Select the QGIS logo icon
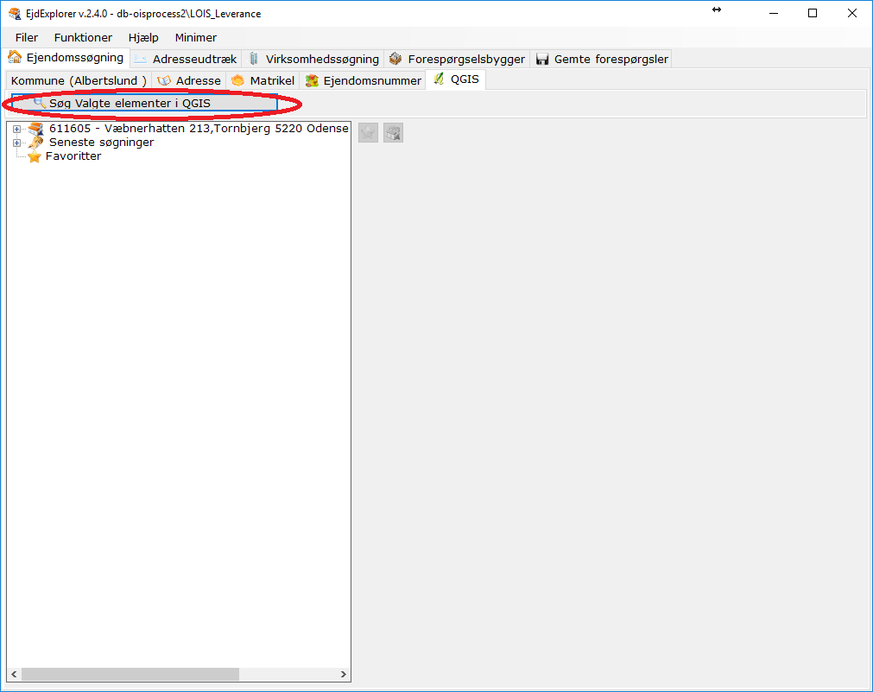873x692 pixels. [x=437, y=79]
